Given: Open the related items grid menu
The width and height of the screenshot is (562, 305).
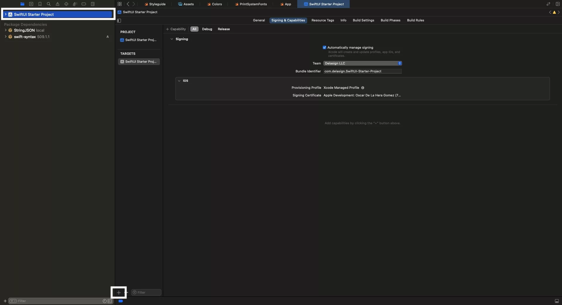Looking at the screenshot, I should [x=119, y=4].
